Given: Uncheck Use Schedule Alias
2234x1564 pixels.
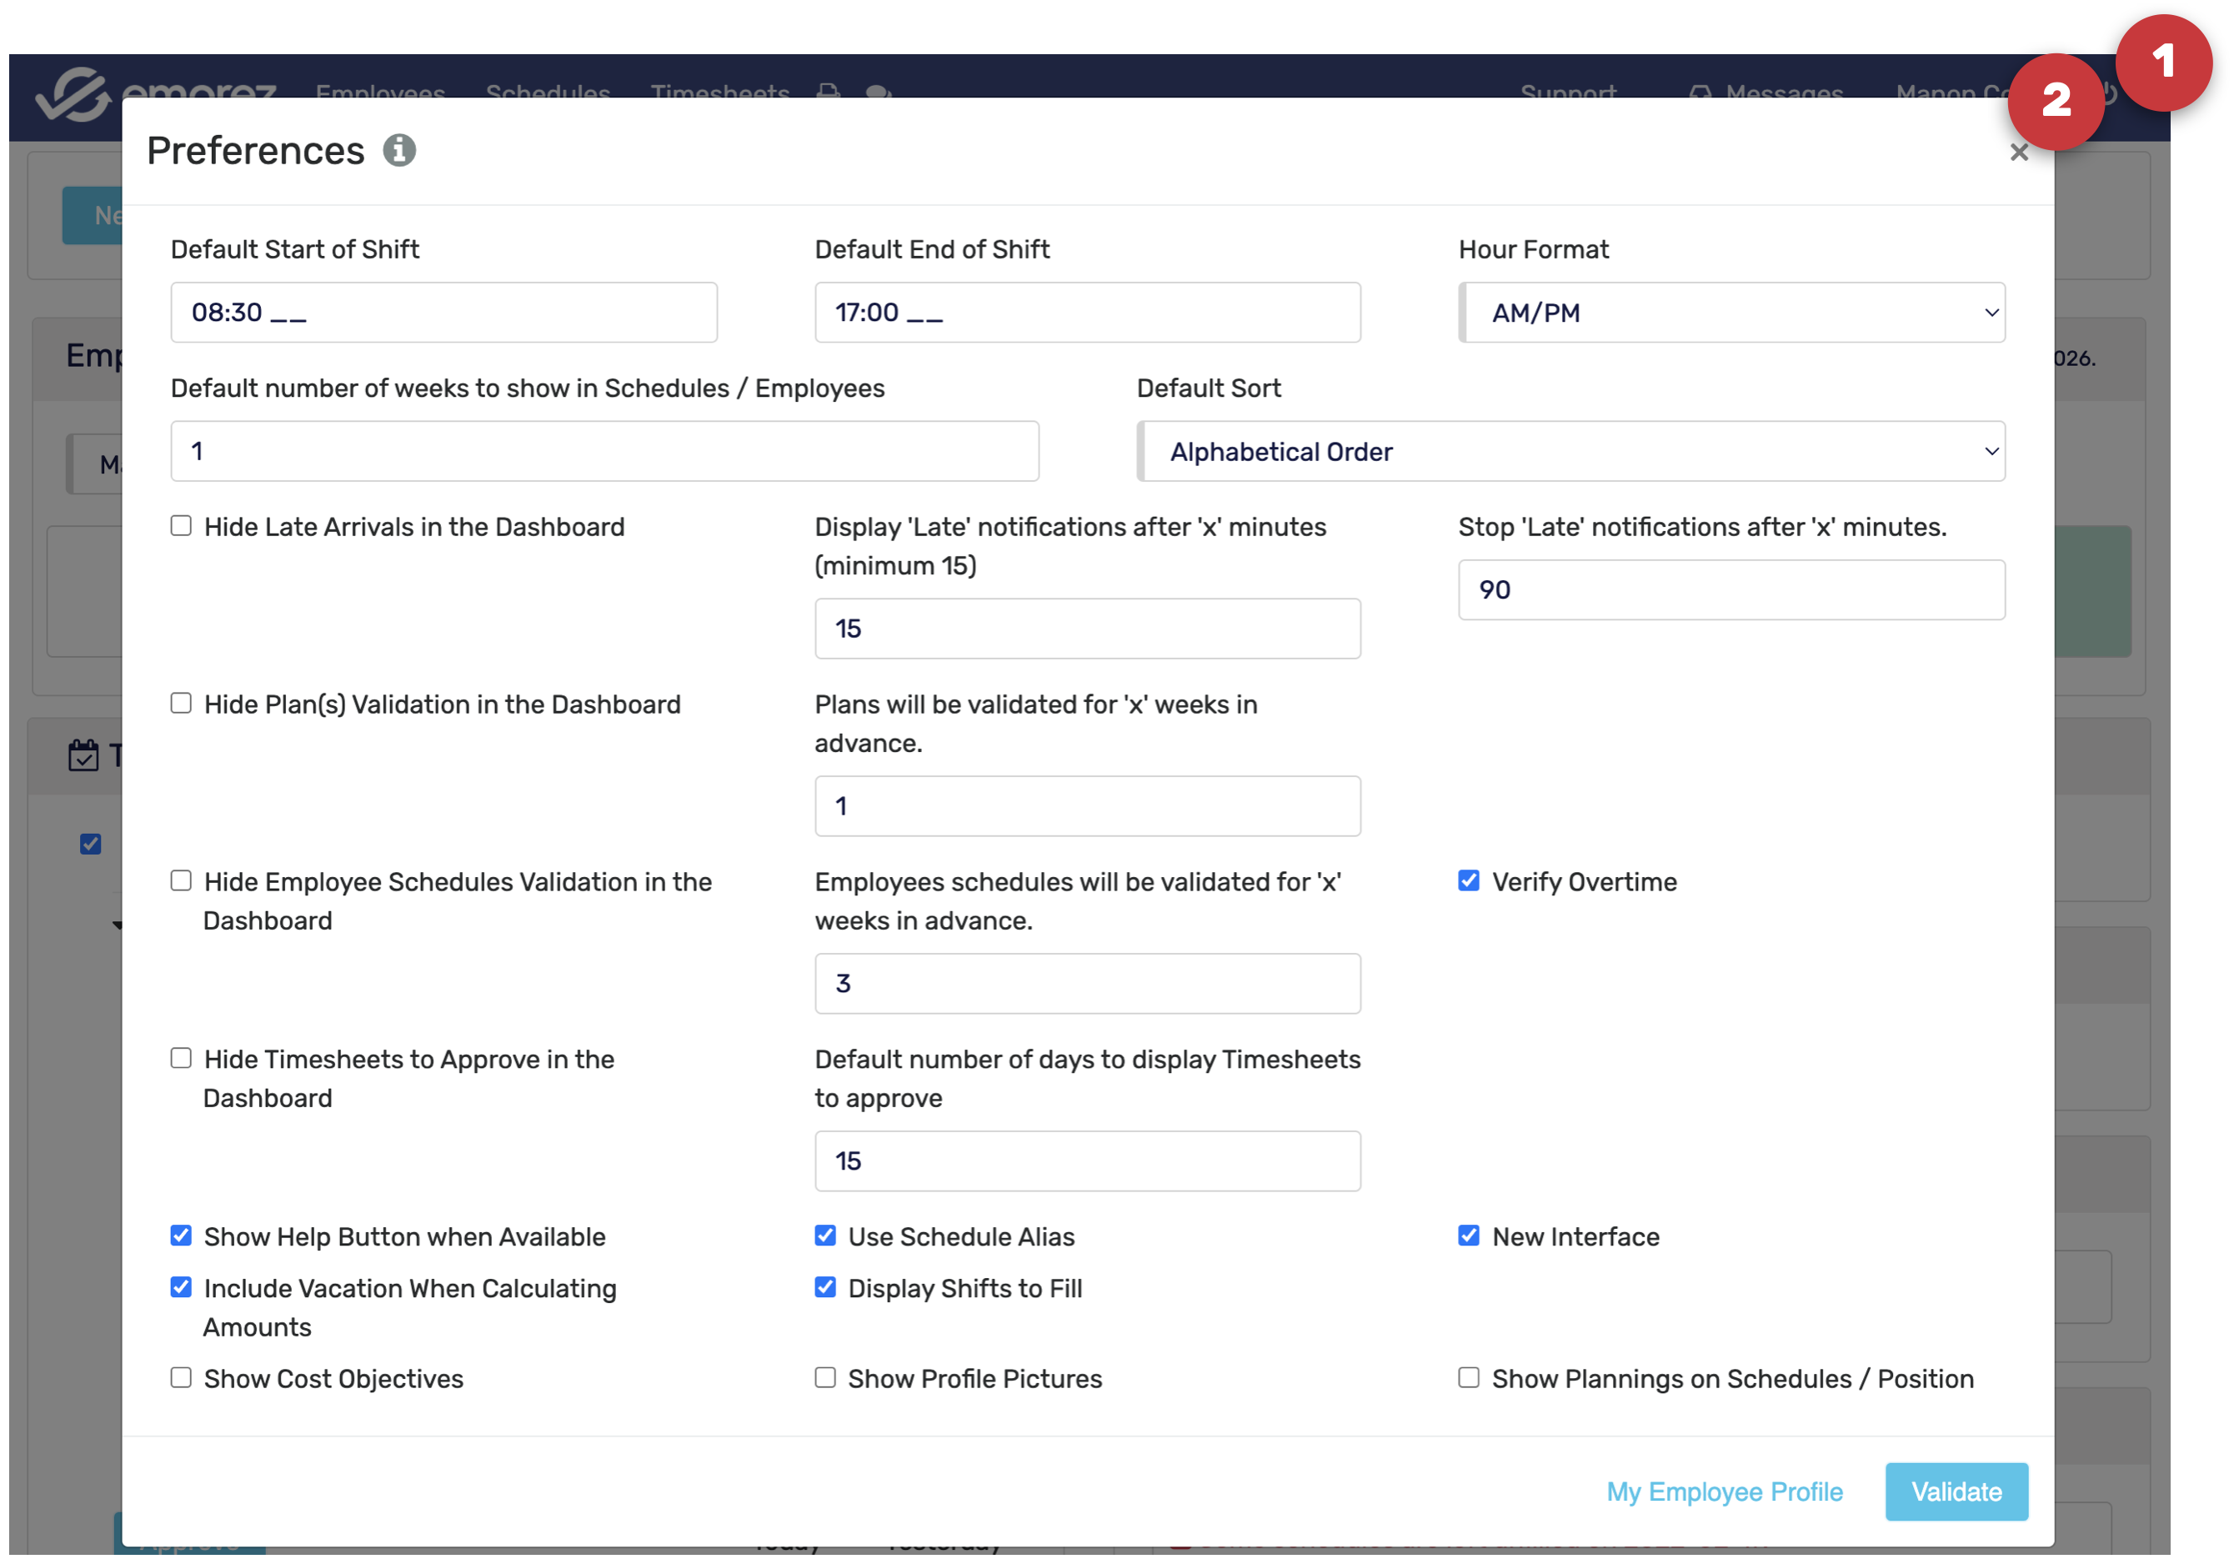Looking at the screenshot, I should click(x=825, y=1236).
